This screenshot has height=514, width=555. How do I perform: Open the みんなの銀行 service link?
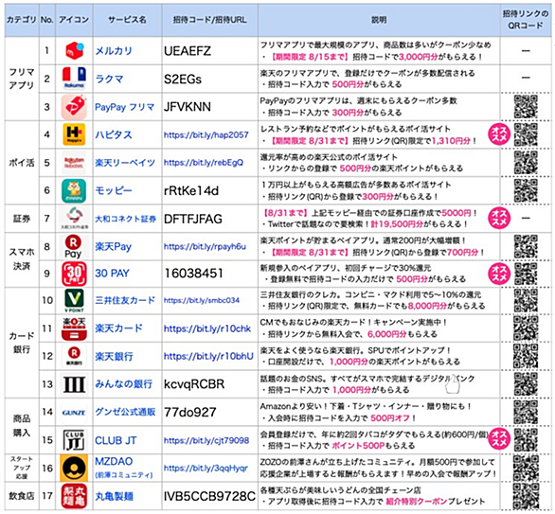(123, 384)
